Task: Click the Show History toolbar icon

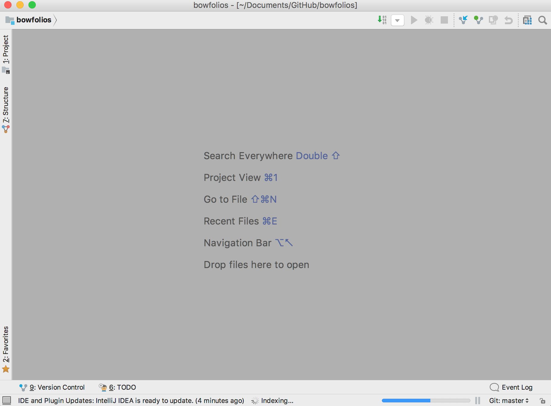Action: (x=493, y=20)
